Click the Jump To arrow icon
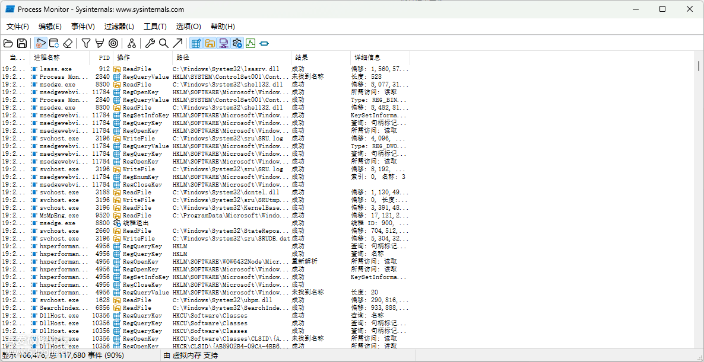This screenshot has width=704, height=362. pos(178,43)
